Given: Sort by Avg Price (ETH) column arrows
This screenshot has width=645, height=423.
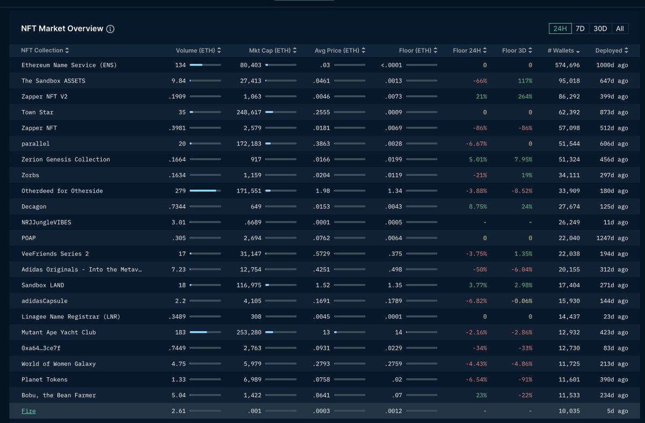Looking at the screenshot, I should click(x=364, y=51).
